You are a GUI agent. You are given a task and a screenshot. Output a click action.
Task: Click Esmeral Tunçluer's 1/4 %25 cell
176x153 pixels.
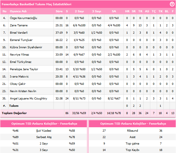click(x=79, y=40)
